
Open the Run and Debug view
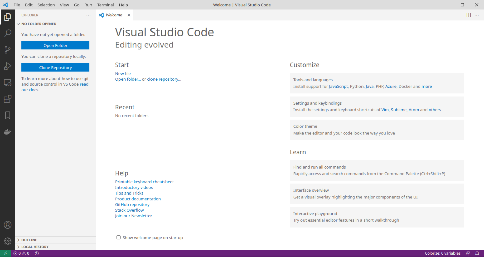8,66
